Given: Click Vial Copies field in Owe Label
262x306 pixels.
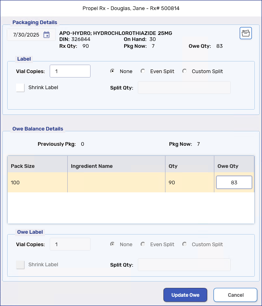Looking at the screenshot, I should tap(70, 244).
